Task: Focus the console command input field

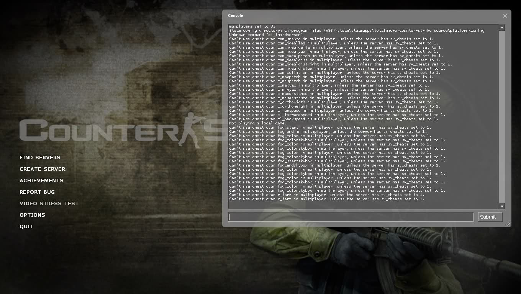Action: (x=351, y=217)
